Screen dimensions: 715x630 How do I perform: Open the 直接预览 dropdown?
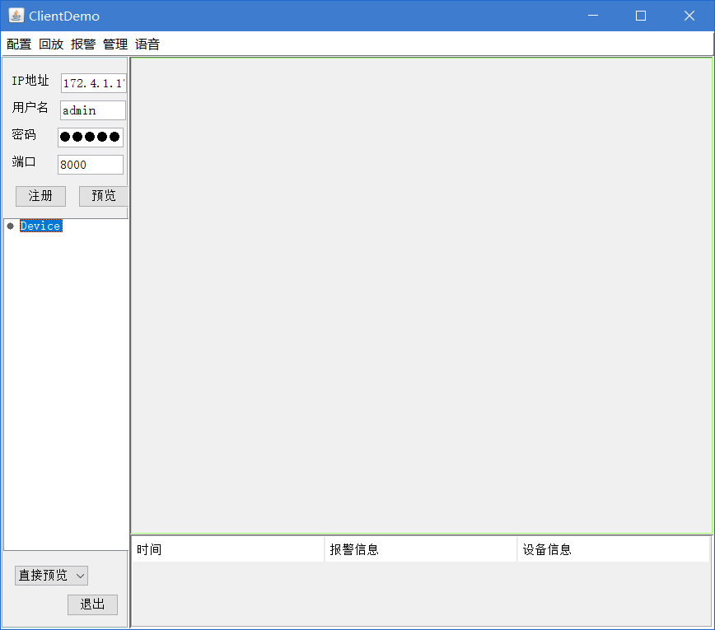tap(51, 576)
